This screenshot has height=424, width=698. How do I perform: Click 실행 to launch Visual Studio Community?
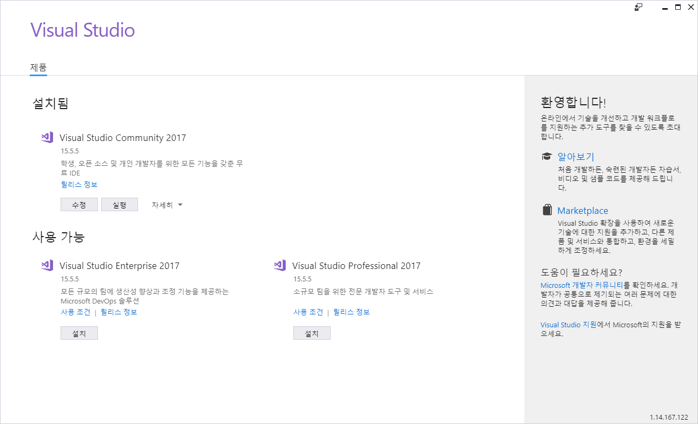(120, 205)
